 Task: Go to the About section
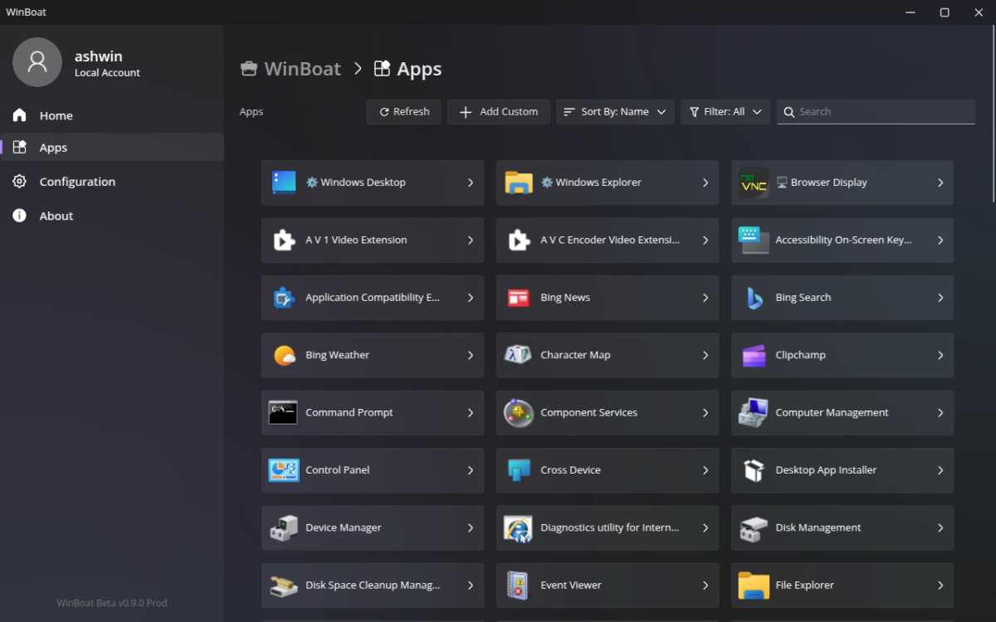[x=56, y=215]
